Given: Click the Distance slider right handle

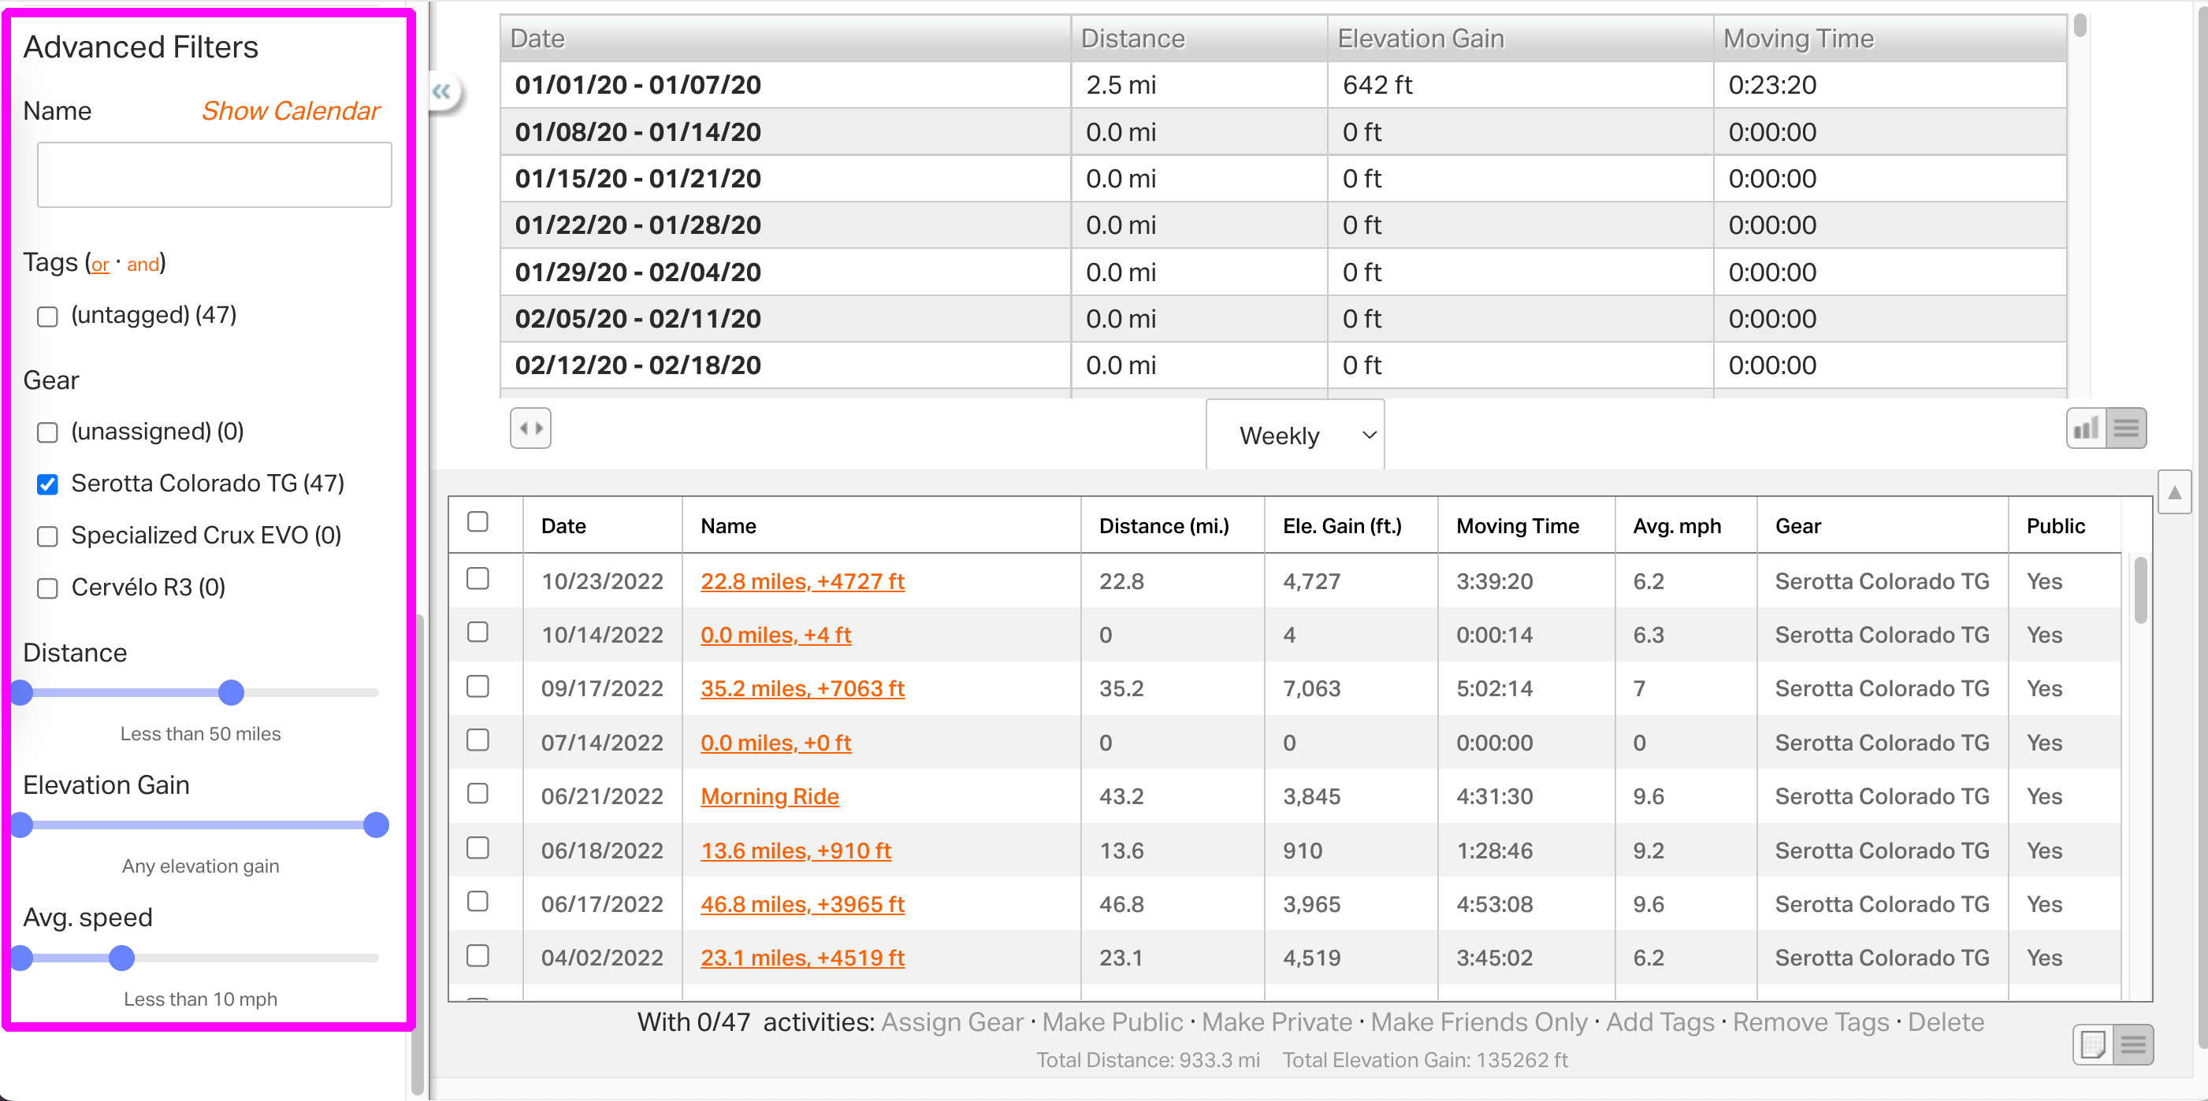Looking at the screenshot, I should coord(232,692).
